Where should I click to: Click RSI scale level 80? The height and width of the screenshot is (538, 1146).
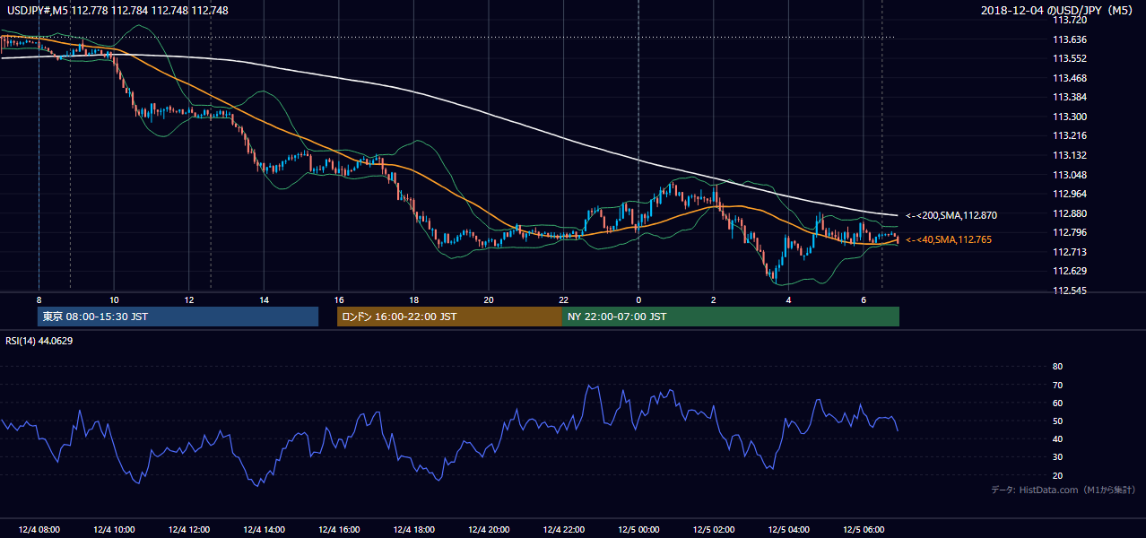(1057, 367)
